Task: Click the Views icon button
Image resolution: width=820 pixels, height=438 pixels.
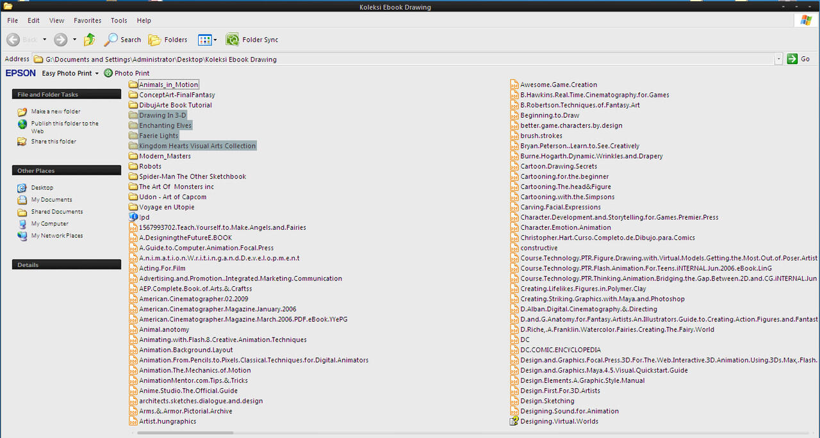Action: (204, 40)
